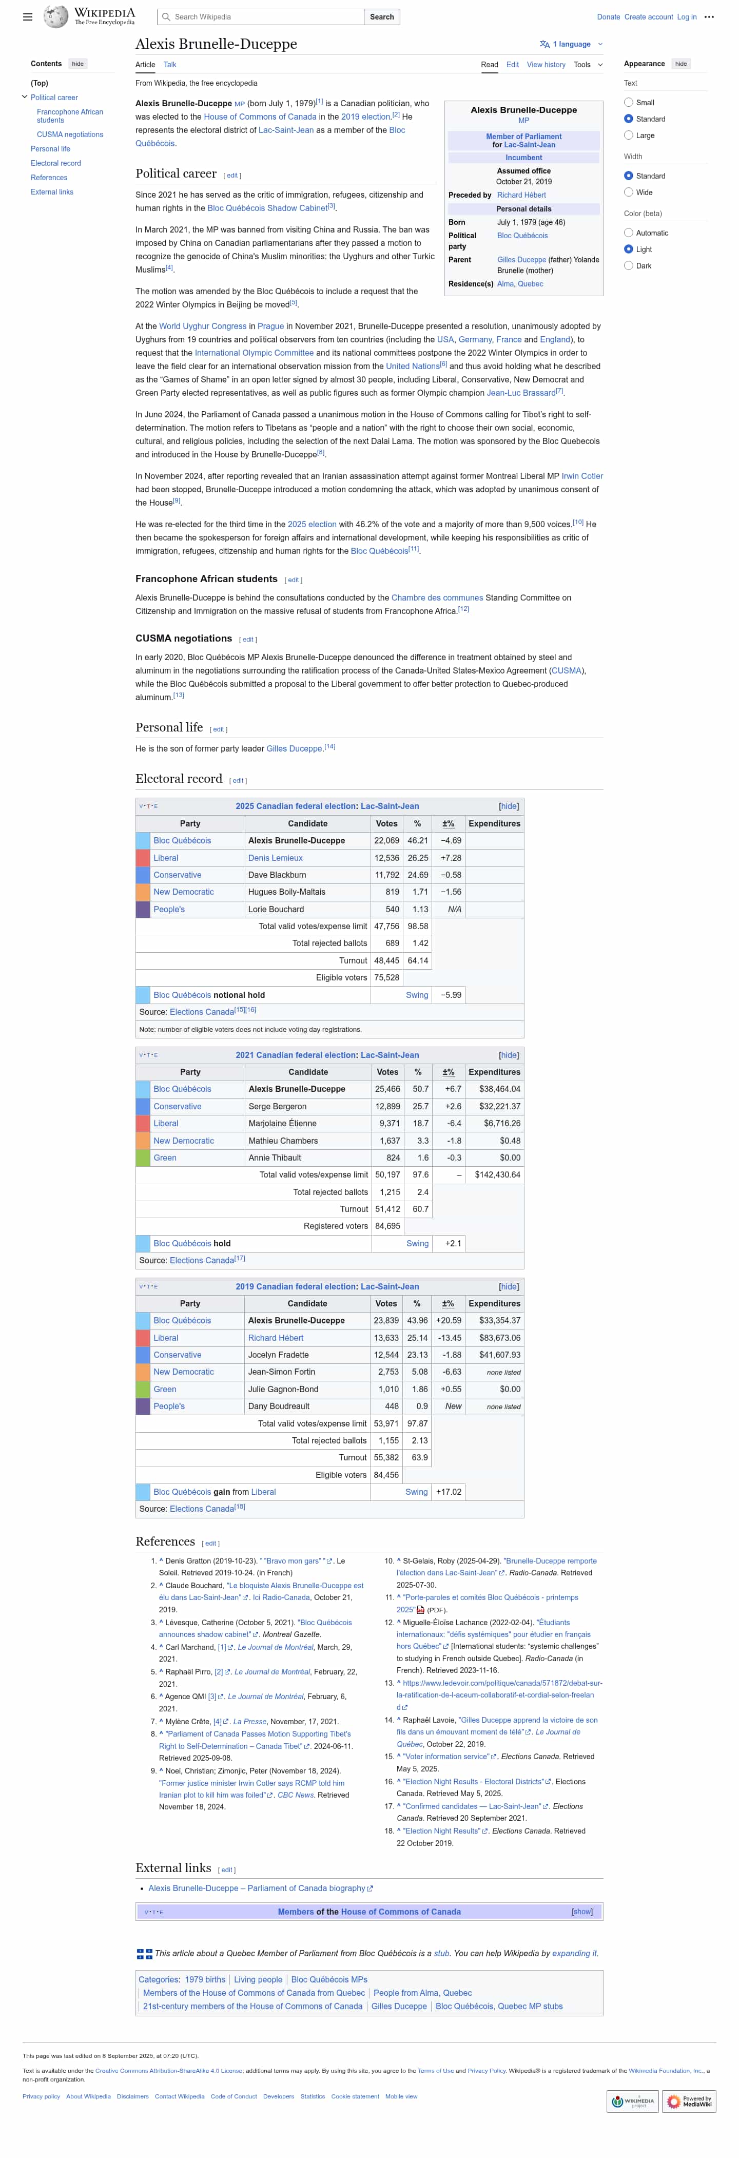
Task: Click the Bloc Québécois blue color cell in 2025 table
Action: point(143,840)
